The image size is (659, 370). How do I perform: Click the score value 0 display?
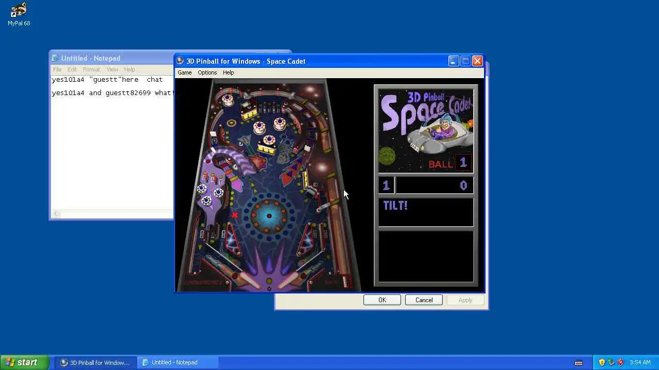click(x=463, y=186)
